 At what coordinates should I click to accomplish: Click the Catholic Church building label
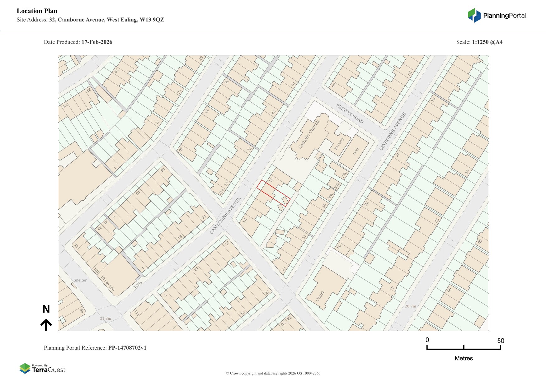309,134
